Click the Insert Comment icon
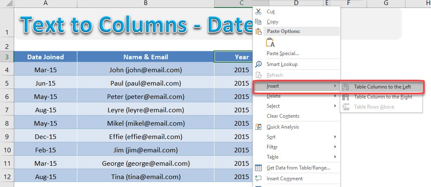431x187 pixels. point(258,179)
